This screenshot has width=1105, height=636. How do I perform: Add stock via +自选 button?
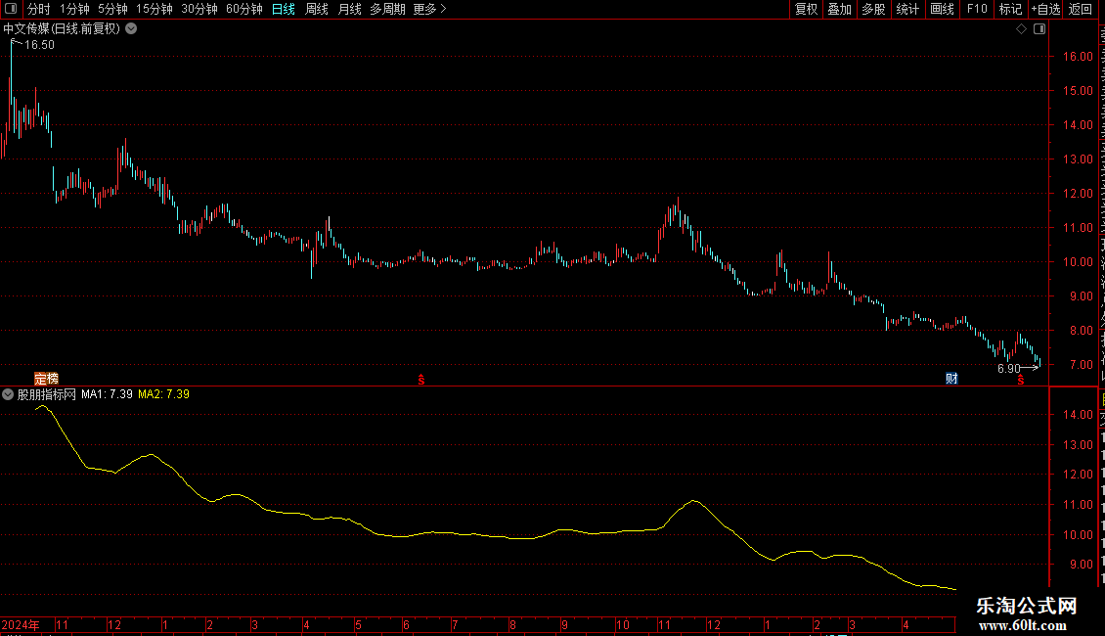pyautogui.click(x=1045, y=9)
